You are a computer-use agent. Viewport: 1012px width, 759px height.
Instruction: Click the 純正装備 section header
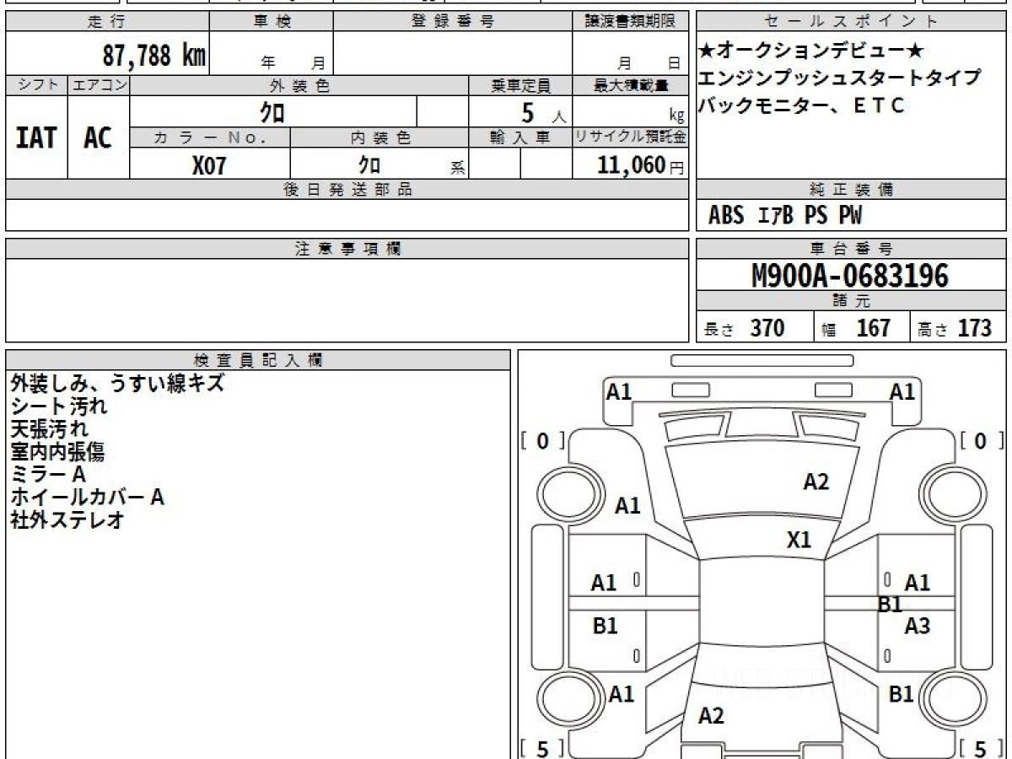pyautogui.click(x=851, y=190)
